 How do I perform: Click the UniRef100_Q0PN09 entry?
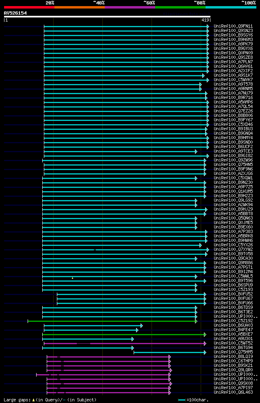tap(233, 53)
